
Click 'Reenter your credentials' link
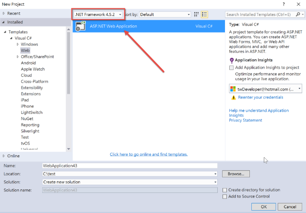(260, 98)
